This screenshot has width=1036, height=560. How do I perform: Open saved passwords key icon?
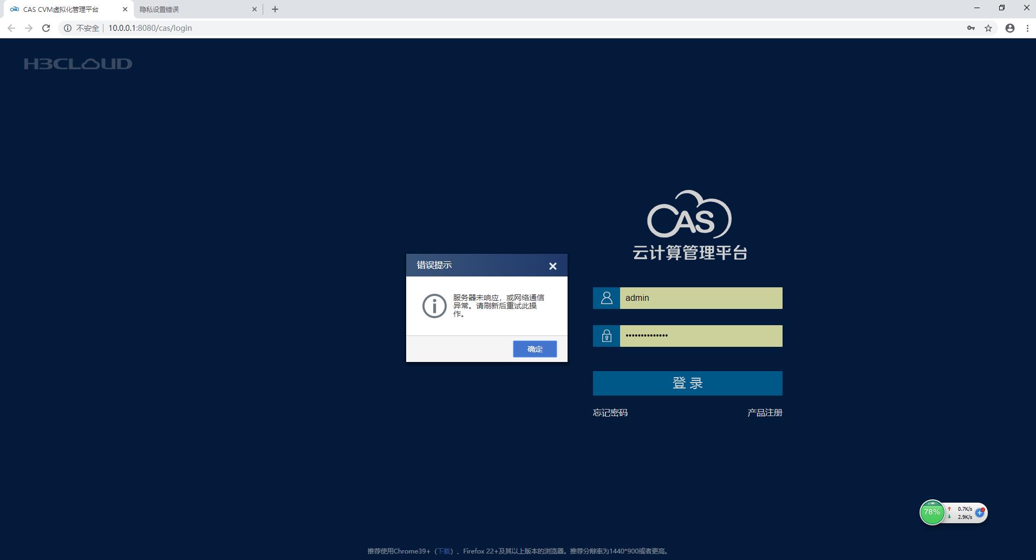971,28
